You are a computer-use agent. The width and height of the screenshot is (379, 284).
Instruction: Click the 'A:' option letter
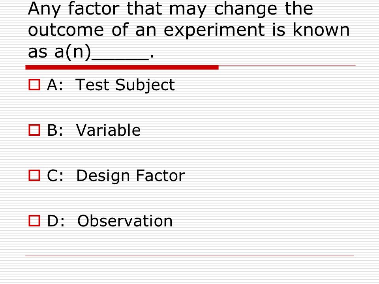pos(55,85)
